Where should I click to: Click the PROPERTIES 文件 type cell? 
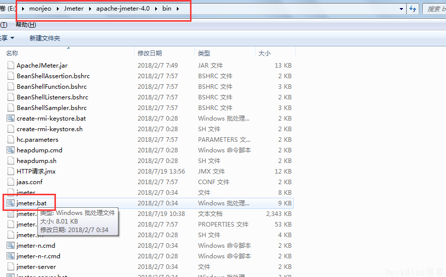[223, 225]
